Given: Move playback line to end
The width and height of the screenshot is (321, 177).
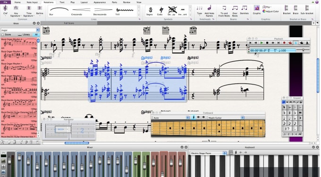Looking at the screenshot, I should point(279,43).
